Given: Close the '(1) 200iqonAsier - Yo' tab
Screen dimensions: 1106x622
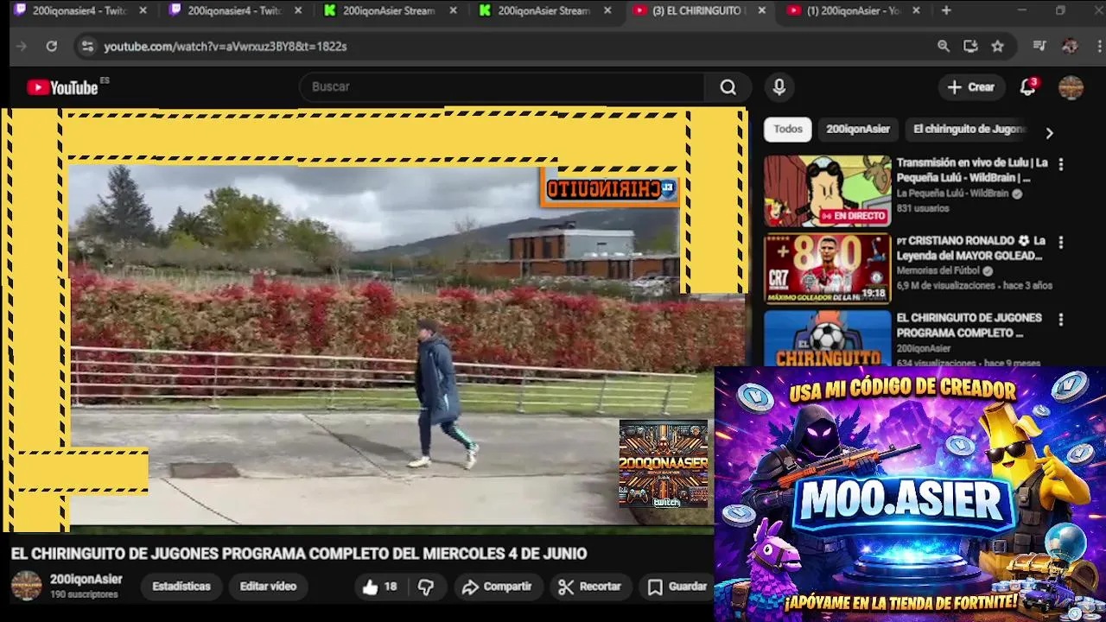Looking at the screenshot, I should point(916,10).
